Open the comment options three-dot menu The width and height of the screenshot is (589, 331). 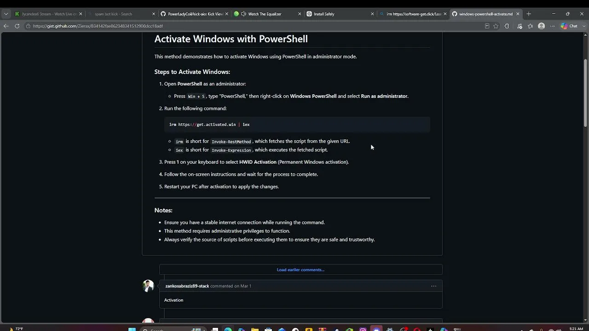click(433, 286)
